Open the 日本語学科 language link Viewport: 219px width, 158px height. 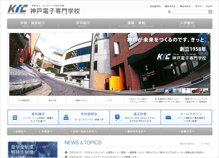pyautogui.click(x=155, y=6)
